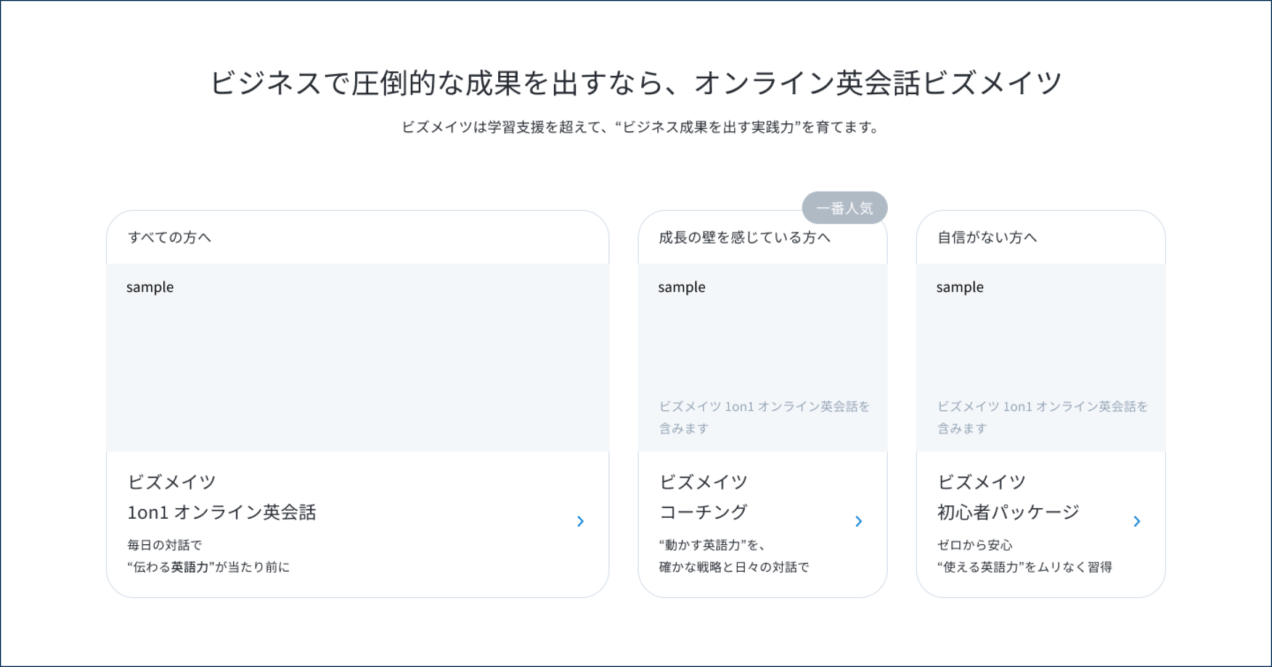The image size is (1272, 667).
Task: Click the 一番人気 badge
Action: pyautogui.click(x=845, y=208)
